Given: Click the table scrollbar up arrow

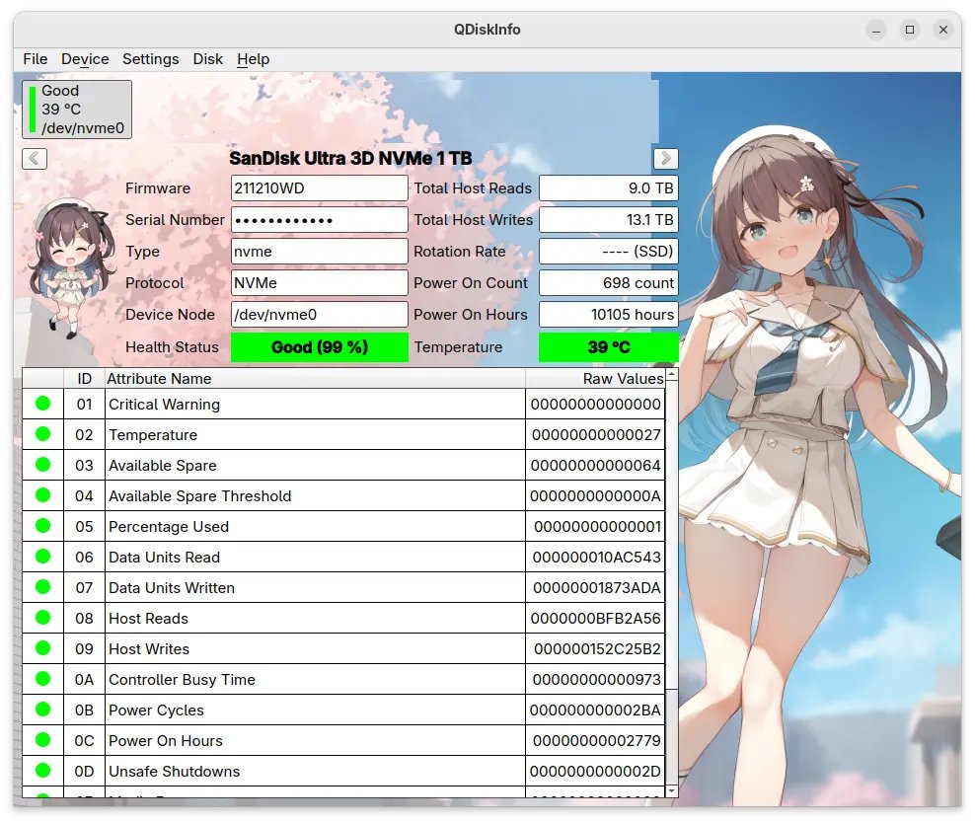Looking at the screenshot, I should (x=672, y=375).
